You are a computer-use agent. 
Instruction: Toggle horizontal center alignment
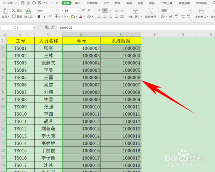tap(105, 16)
